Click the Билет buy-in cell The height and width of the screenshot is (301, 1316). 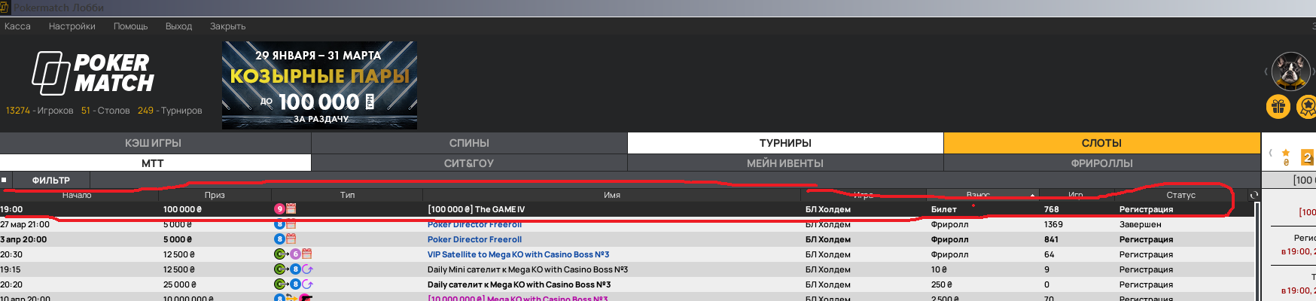pyautogui.click(x=943, y=209)
